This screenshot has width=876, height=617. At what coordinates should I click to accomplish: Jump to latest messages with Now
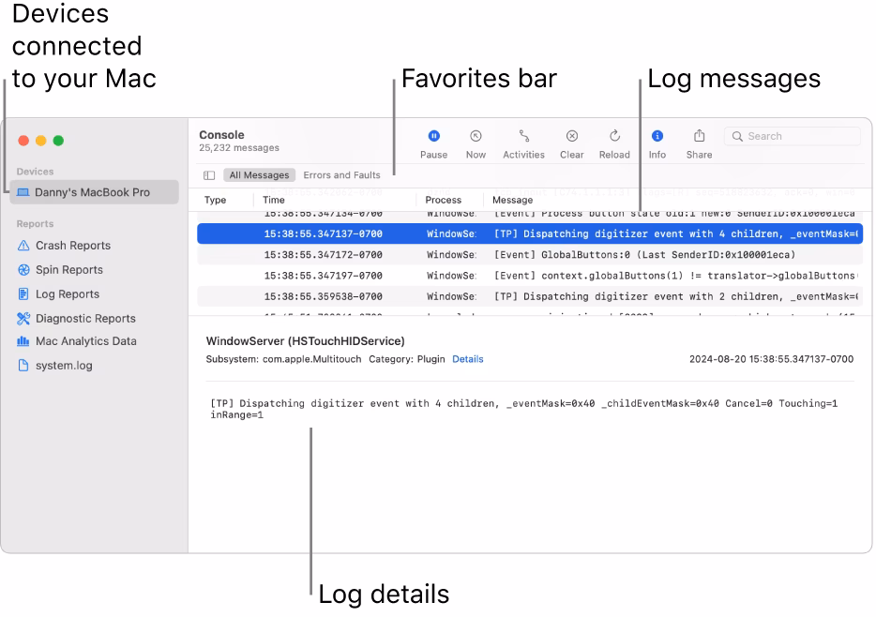476,143
